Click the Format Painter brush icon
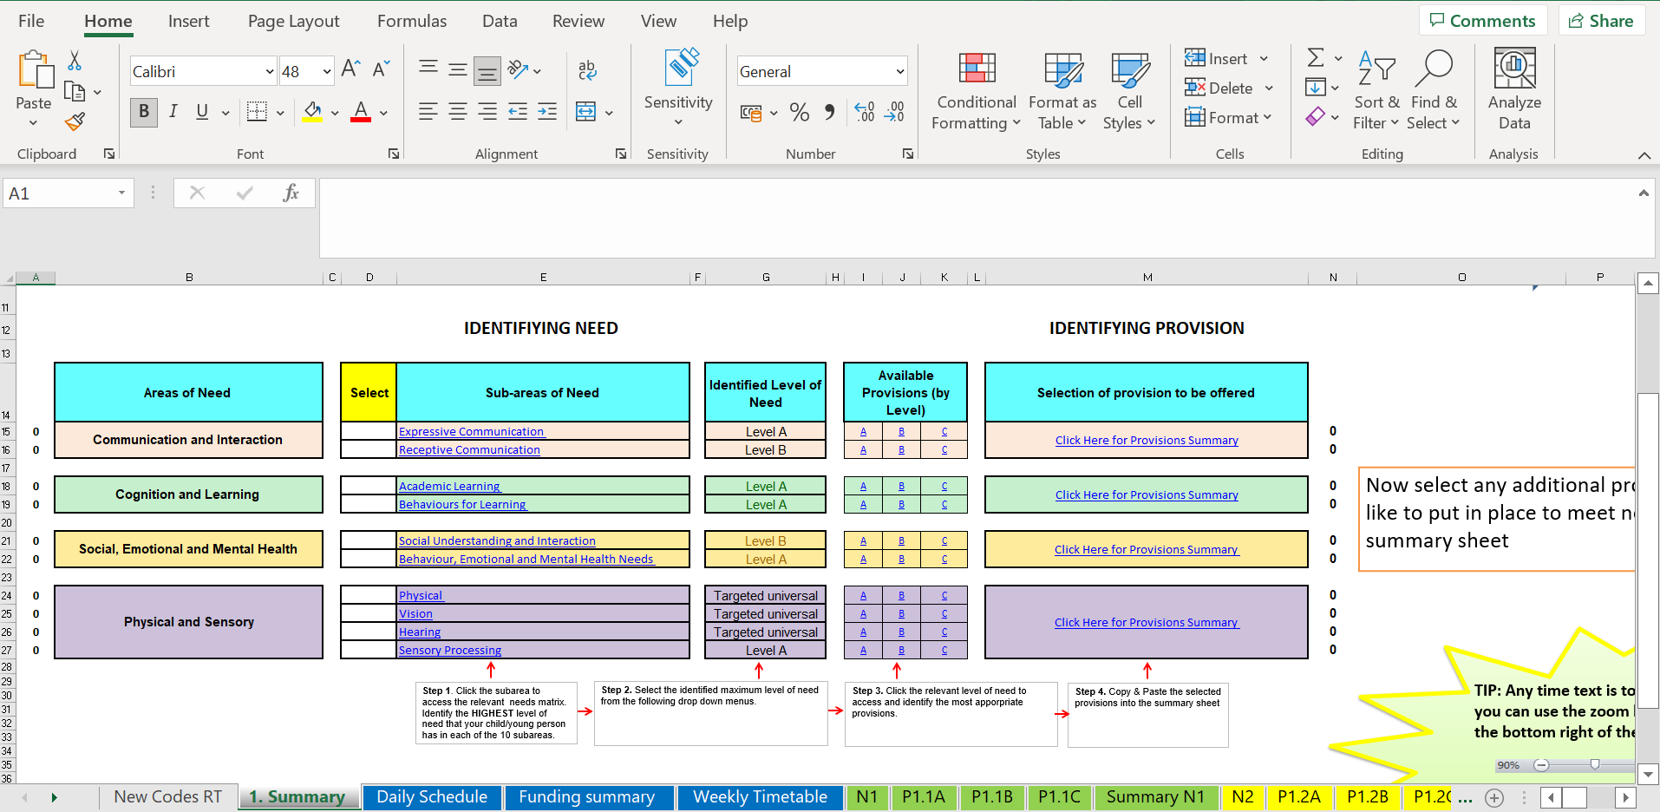Viewport: 1660px width, 812px height. [75, 121]
